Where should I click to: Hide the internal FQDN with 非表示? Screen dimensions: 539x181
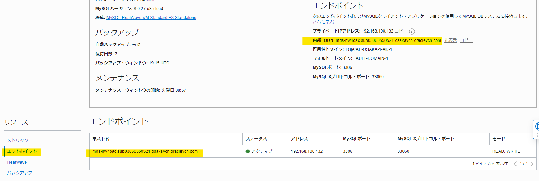[450, 40]
